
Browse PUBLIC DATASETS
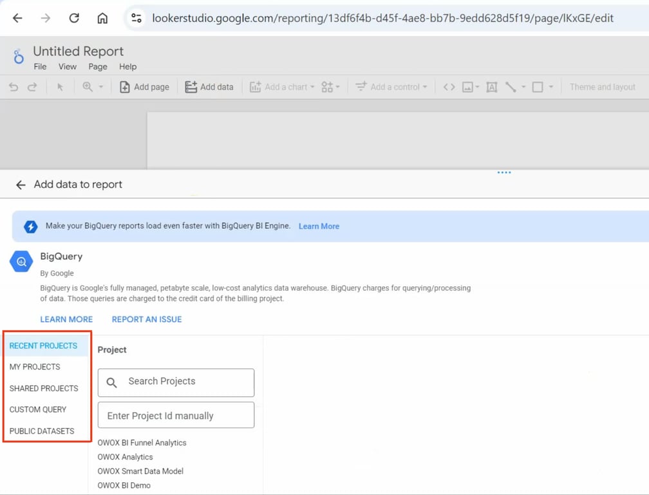[x=42, y=431]
